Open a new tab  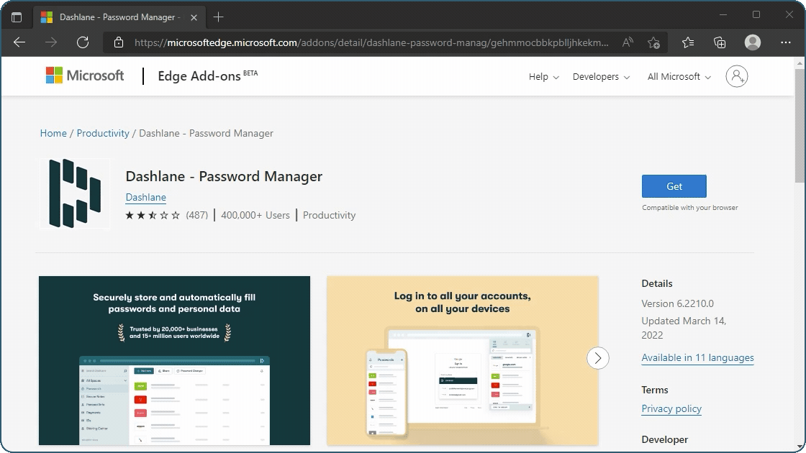pos(219,17)
